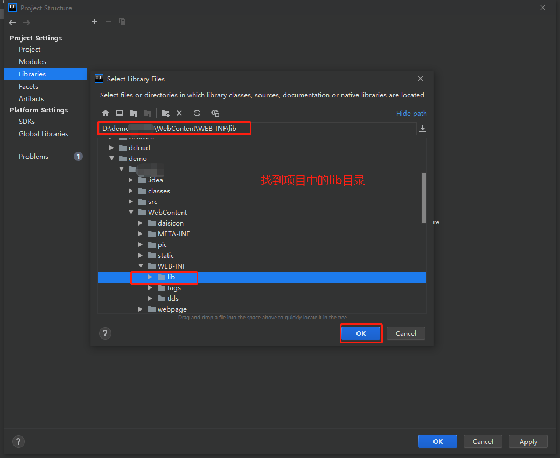Confirm with OK in Select Library Files
560x458 pixels.
tap(361, 334)
